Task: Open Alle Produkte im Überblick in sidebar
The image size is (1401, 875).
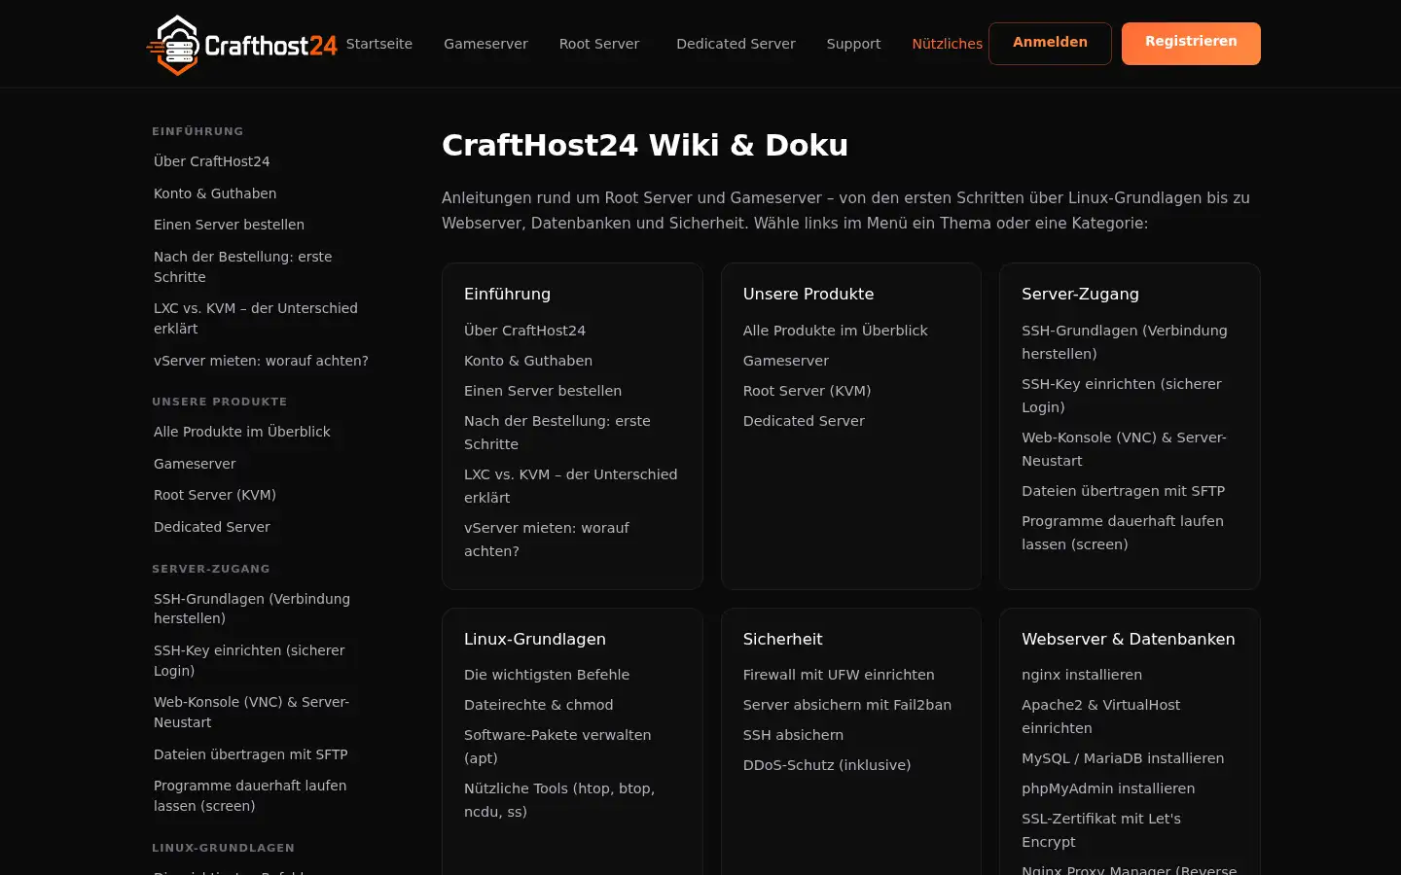Action: (x=242, y=432)
